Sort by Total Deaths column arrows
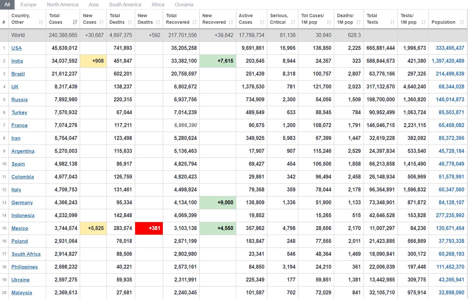468x299 pixels. (130, 22)
